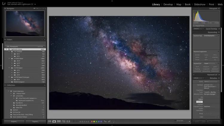The width and height of the screenshot is (224, 126).
Task: Apply the yellow color label
Action: tap(94, 122)
